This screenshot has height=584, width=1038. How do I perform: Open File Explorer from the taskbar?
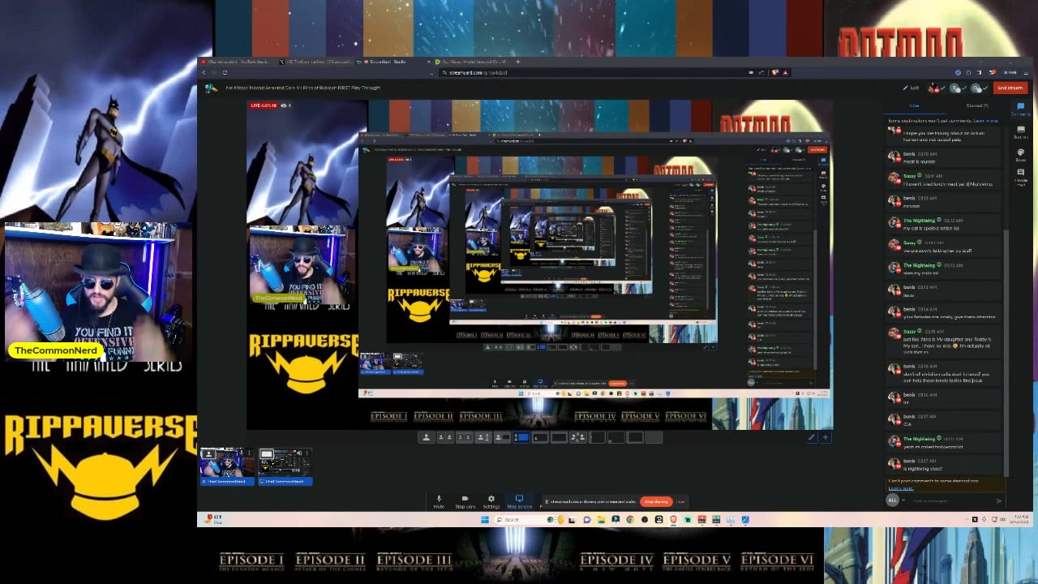601,520
